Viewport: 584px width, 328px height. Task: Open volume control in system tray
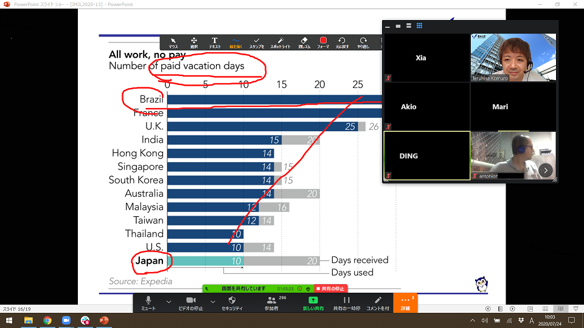coord(485,321)
